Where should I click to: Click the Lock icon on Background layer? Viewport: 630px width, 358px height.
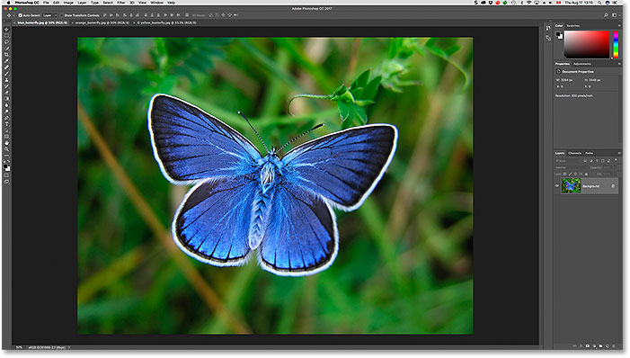click(x=613, y=186)
